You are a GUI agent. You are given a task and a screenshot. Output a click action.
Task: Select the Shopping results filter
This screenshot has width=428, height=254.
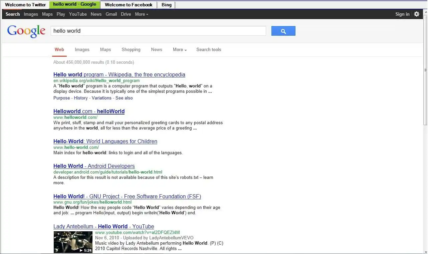131,49
